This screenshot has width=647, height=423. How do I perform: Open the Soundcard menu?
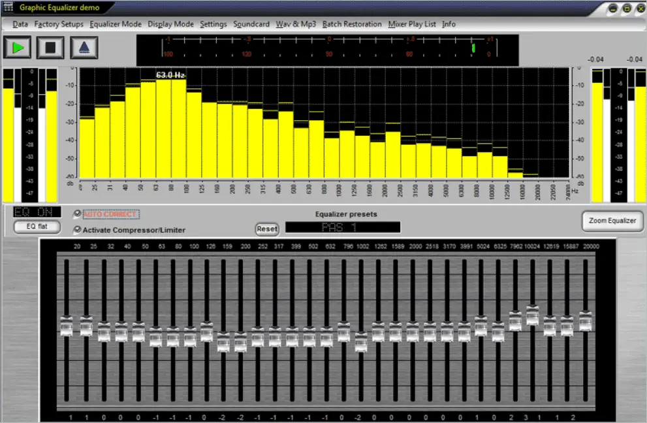251,24
